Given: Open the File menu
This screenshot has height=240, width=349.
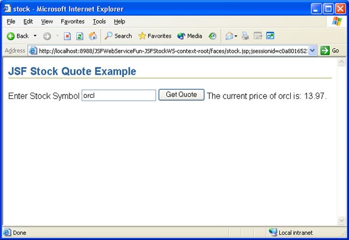Looking at the screenshot, I should (x=11, y=22).
